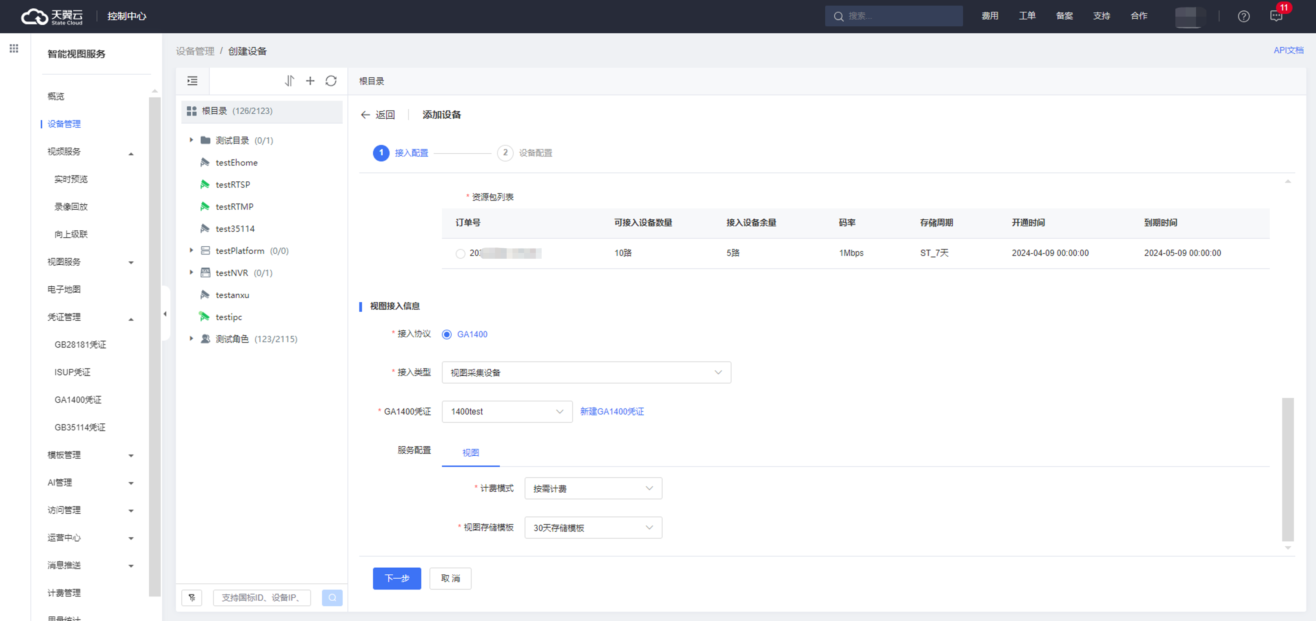Click the 测试目录 folder icon
The height and width of the screenshot is (621, 1316).
[205, 140]
